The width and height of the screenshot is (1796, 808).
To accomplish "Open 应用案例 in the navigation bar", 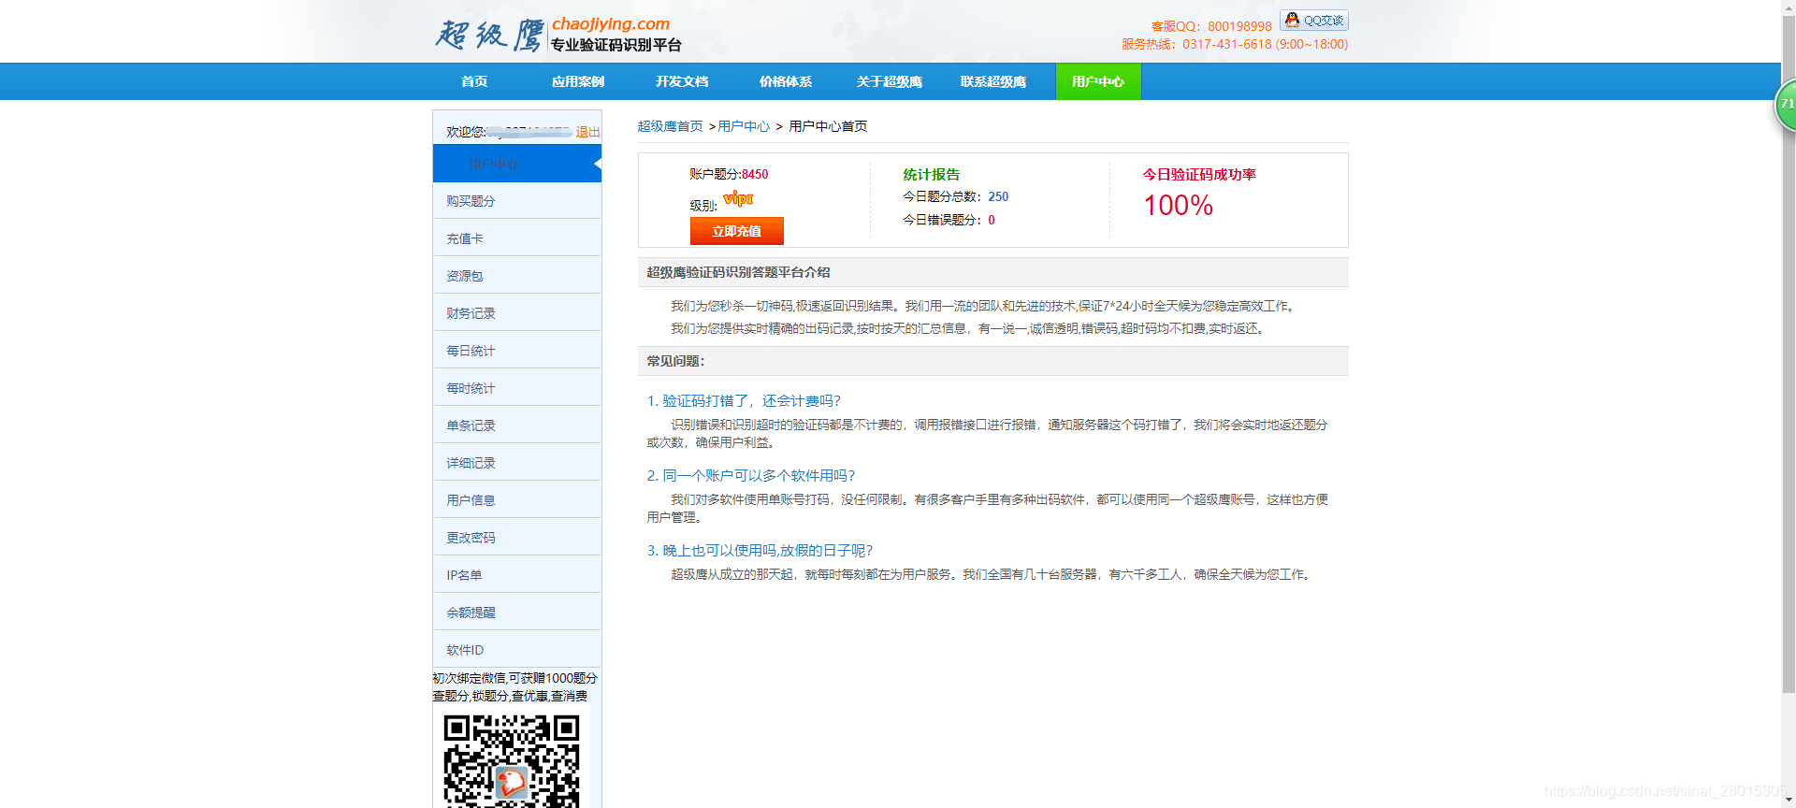I will [x=578, y=81].
